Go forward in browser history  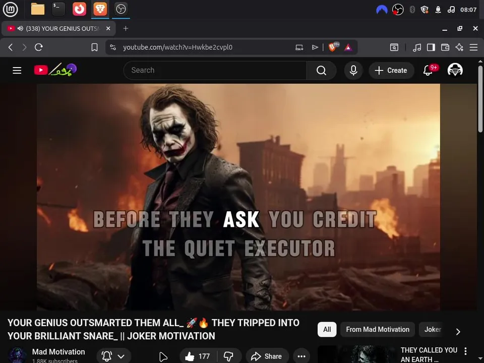pyautogui.click(x=24, y=47)
